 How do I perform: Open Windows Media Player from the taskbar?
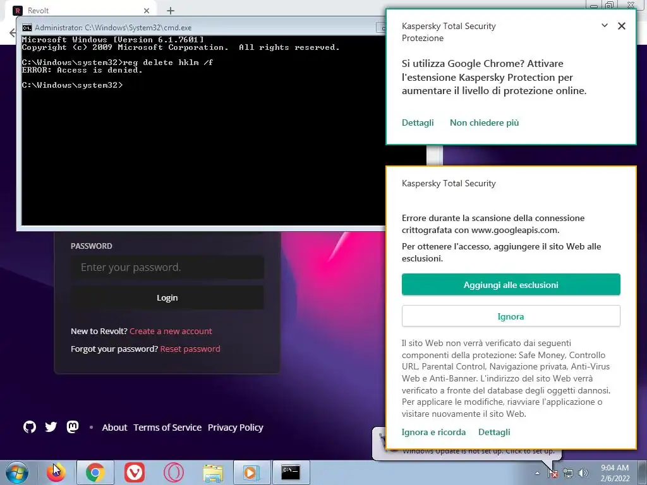click(x=251, y=472)
